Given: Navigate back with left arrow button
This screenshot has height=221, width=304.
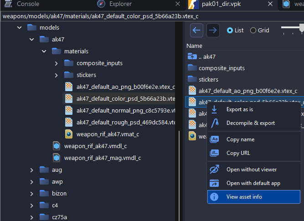Looking at the screenshot, I should [196, 30].
